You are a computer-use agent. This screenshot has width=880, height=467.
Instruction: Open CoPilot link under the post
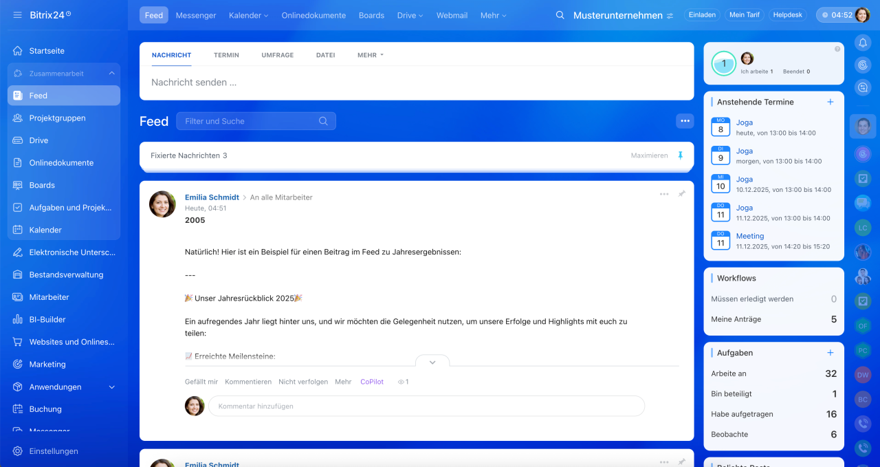click(371, 382)
